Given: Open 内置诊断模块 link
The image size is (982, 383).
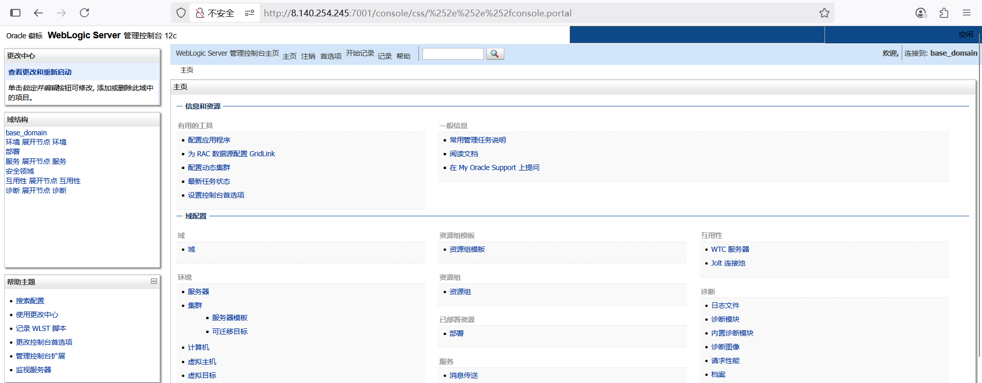Looking at the screenshot, I should 732,333.
